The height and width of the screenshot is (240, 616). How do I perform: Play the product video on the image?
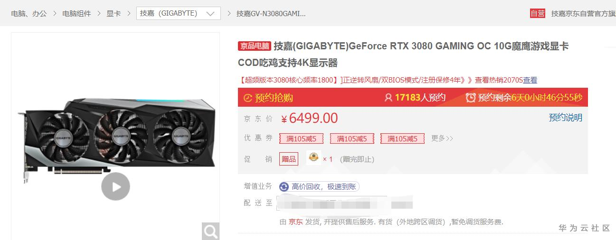pyautogui.click(x=115, y=186)
